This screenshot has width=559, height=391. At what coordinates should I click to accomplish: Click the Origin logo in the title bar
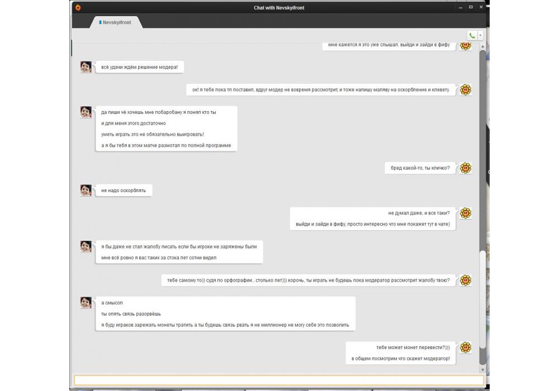[78, 7]
